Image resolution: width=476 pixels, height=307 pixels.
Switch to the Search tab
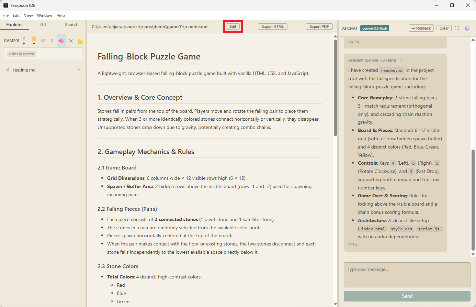pyautogui.click(x=72, y=25)
